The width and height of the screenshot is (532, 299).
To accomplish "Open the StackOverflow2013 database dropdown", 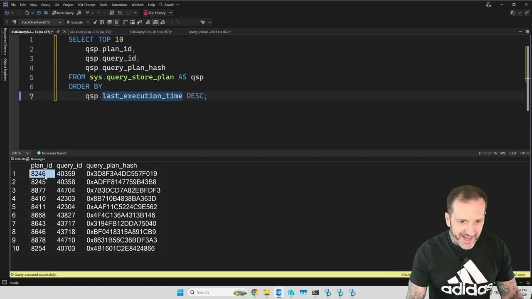I will click(41, 22).
